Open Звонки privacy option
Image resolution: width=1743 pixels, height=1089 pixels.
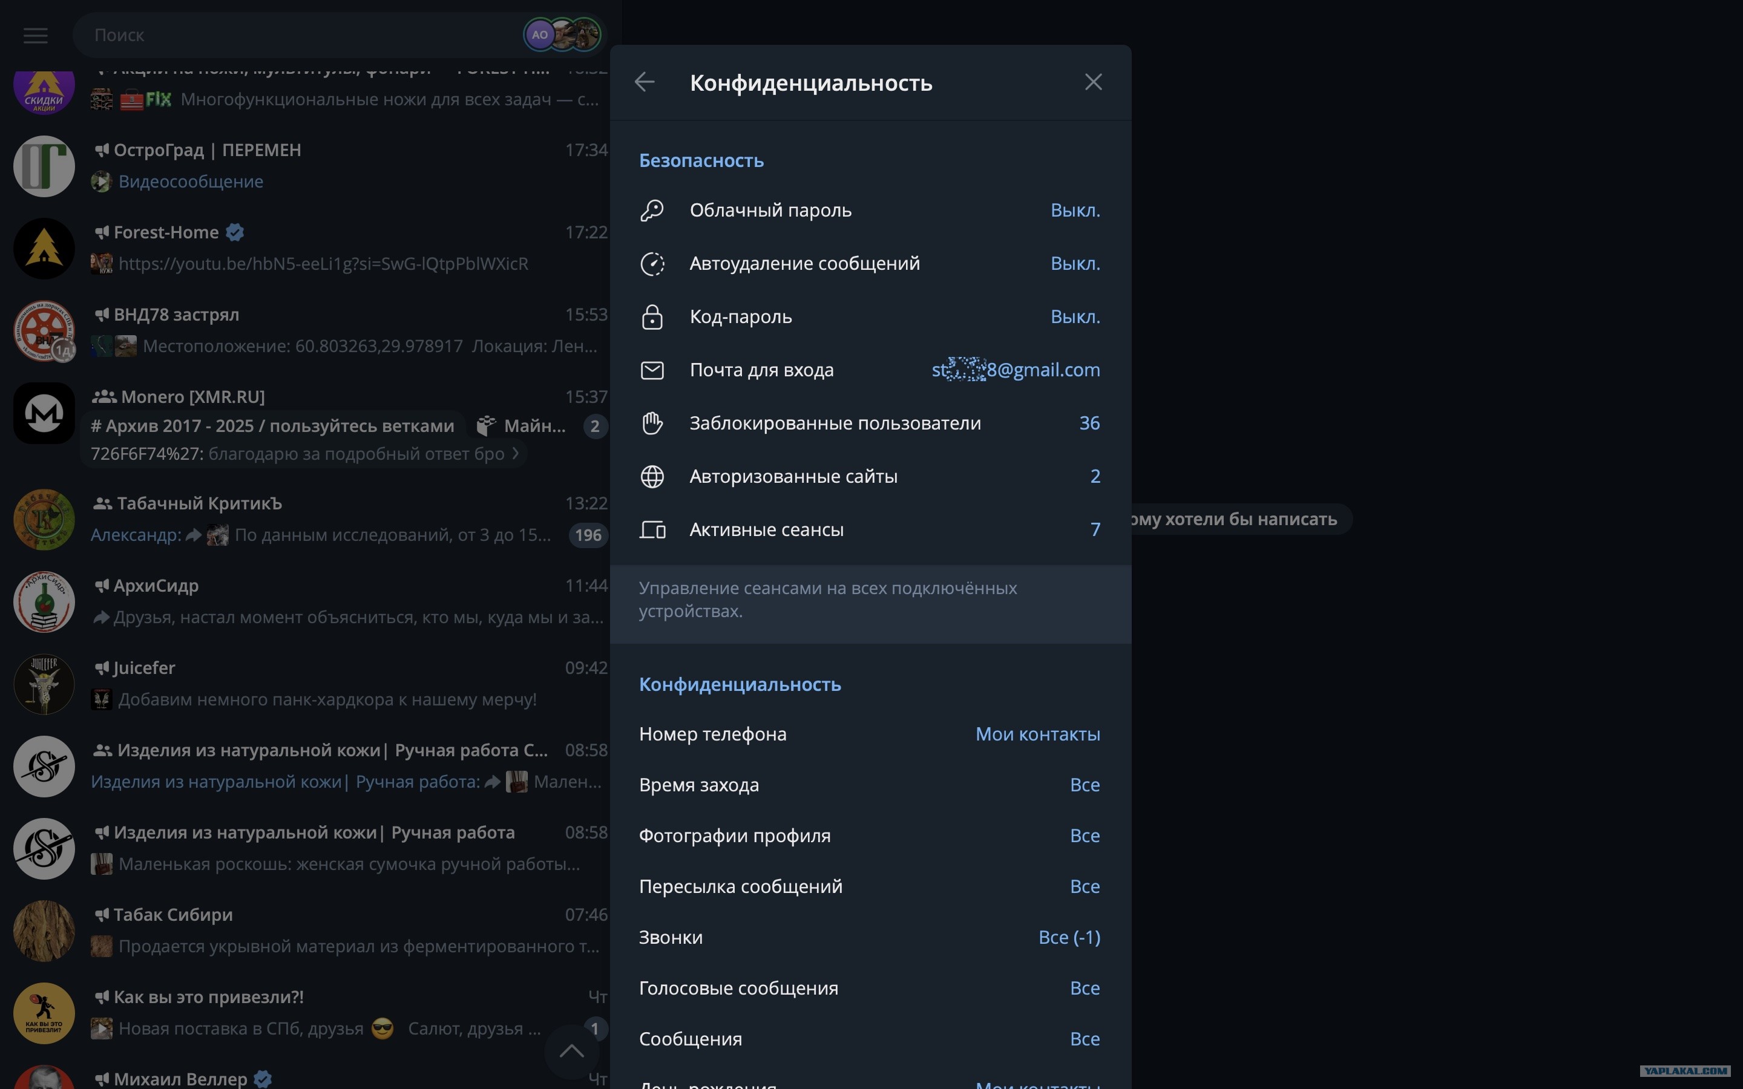click(x=870, y=937)
